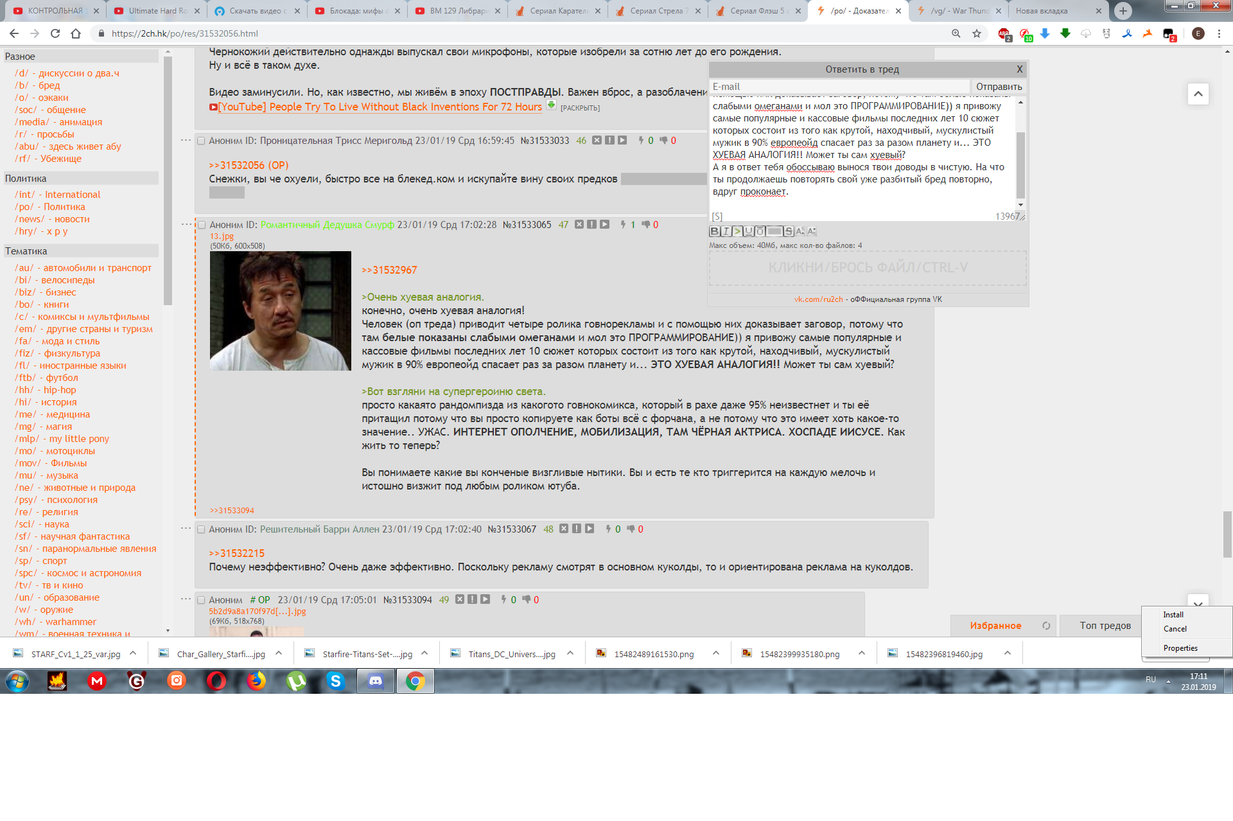Open post menu dots for №31533094
The image size is (1233, 821).
point(186,599)
